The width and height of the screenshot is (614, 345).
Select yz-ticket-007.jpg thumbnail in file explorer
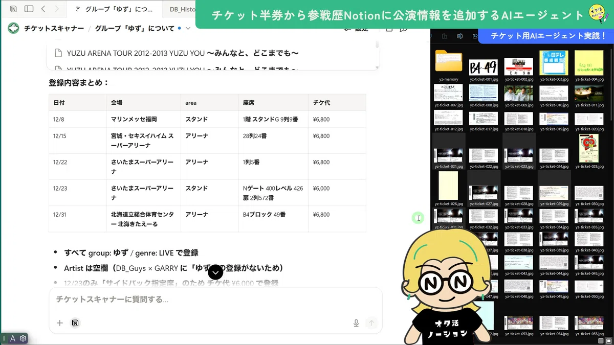point(448,93)
